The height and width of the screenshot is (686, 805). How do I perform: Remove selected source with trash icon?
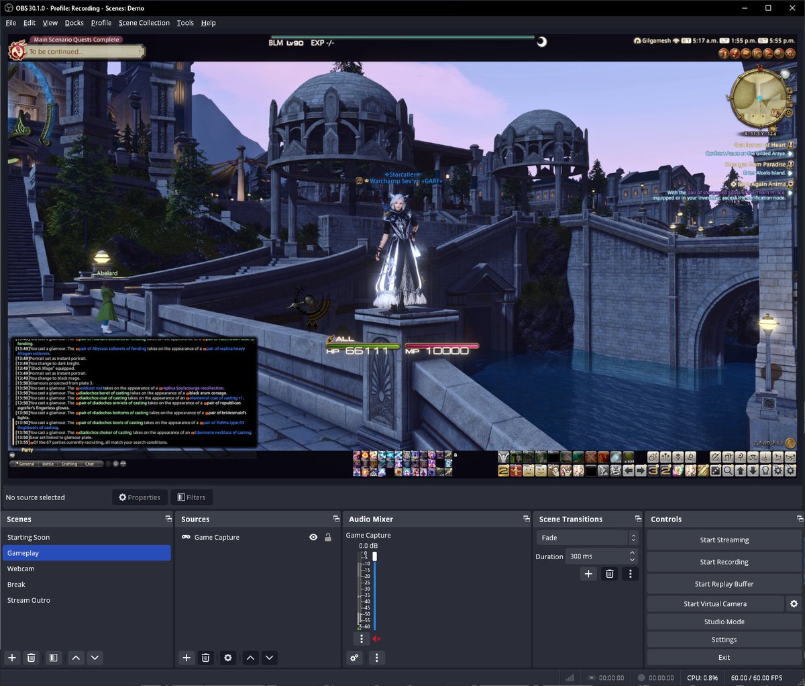(x=206, y=658)
